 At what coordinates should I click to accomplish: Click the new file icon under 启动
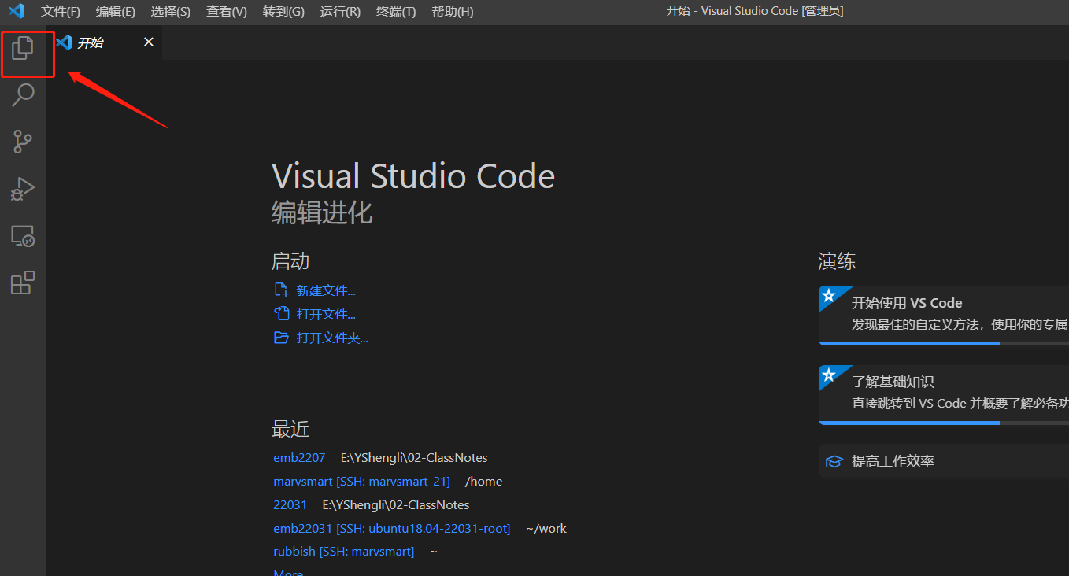pos(281,290)
